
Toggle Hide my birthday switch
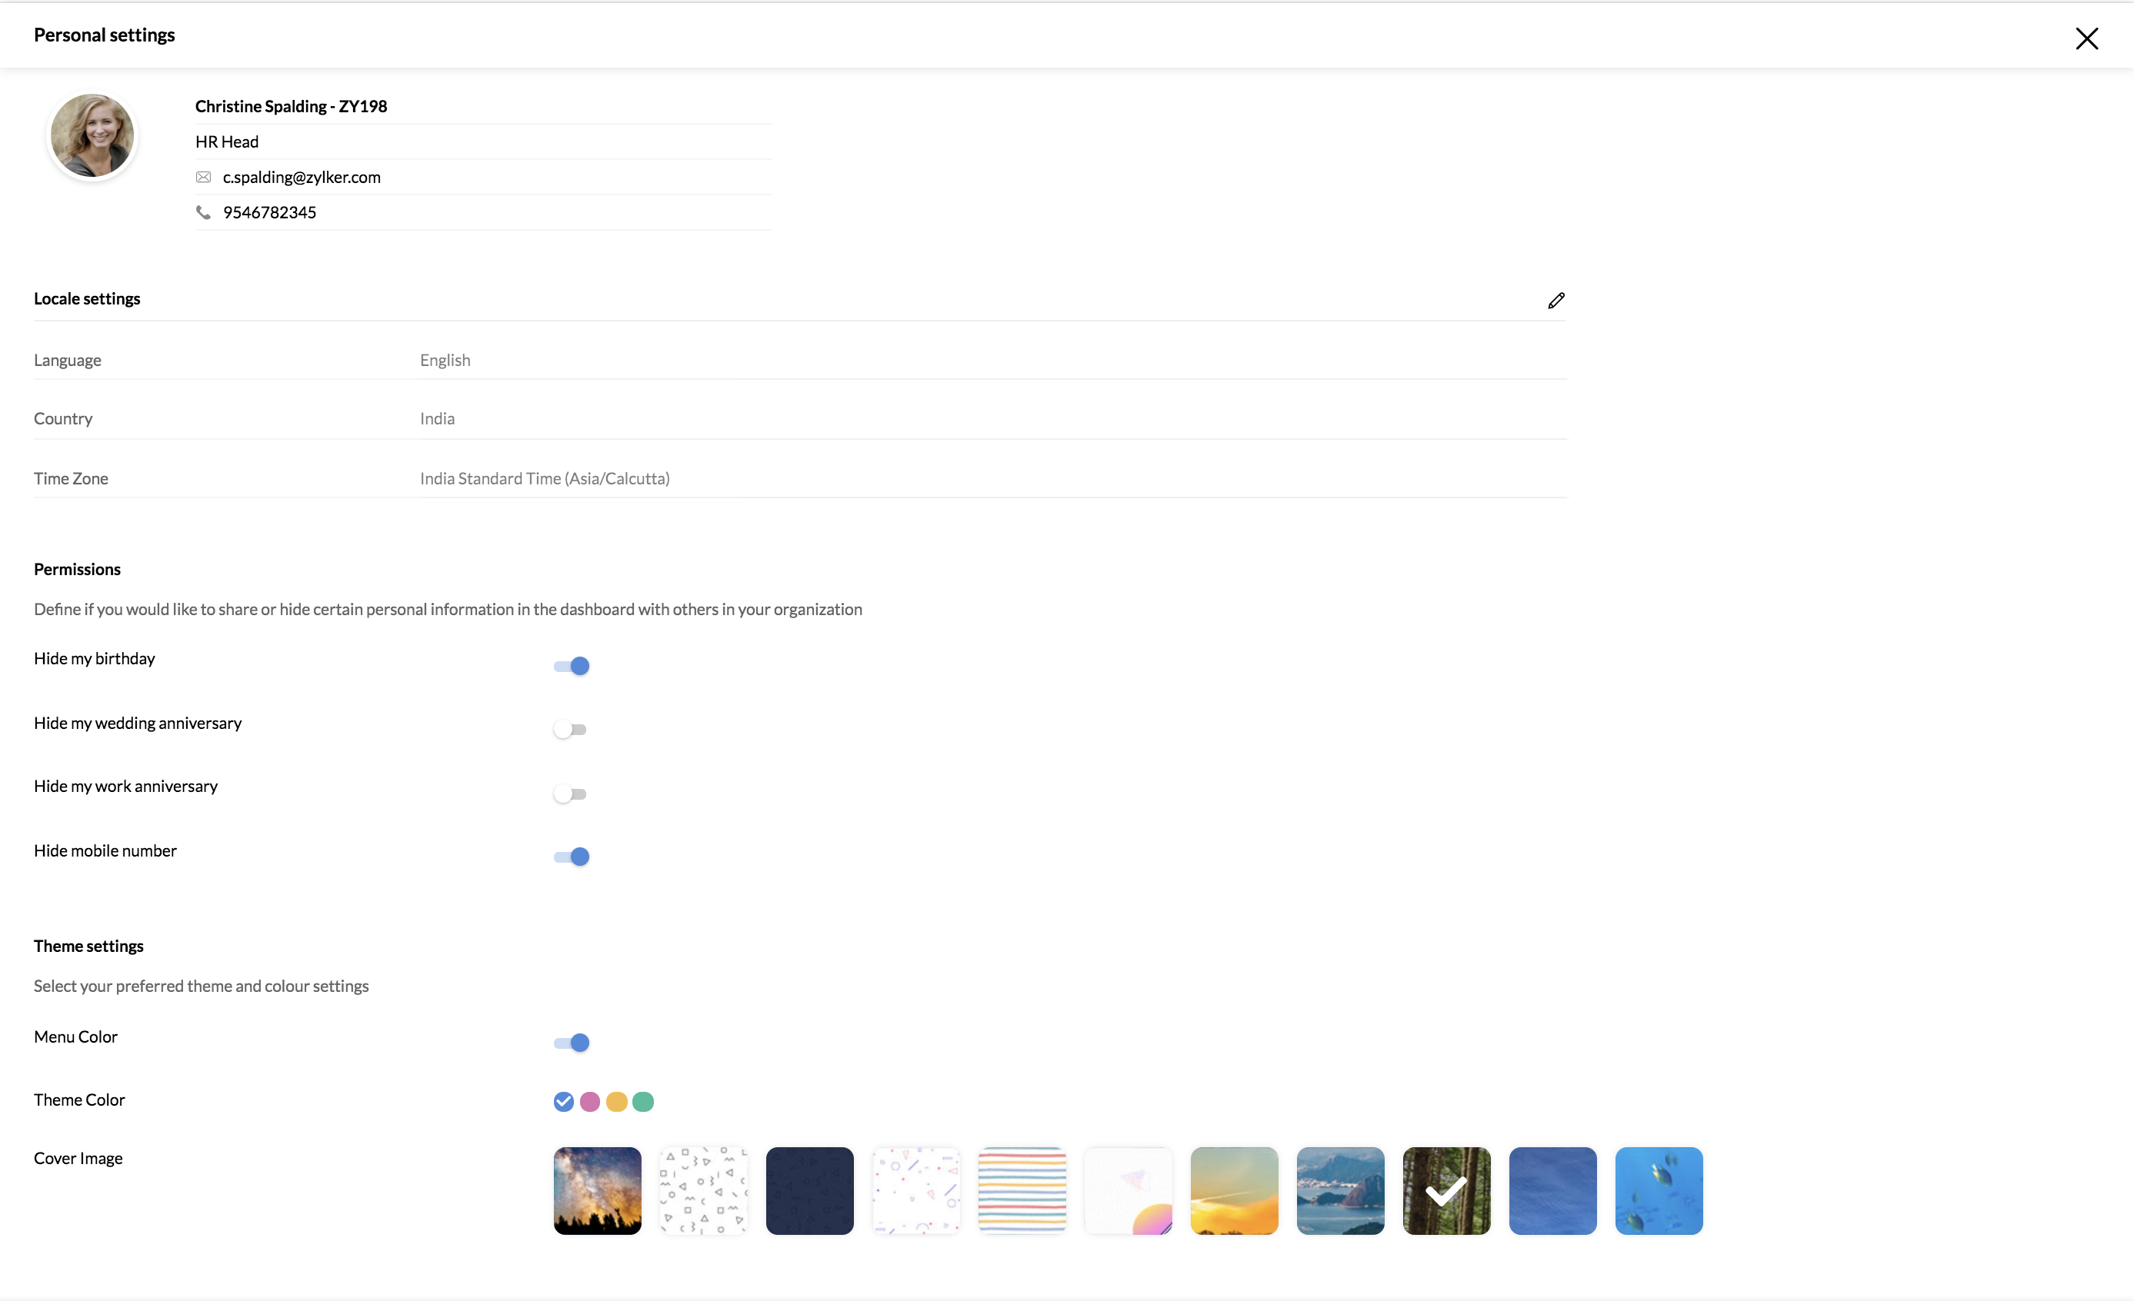572,666
